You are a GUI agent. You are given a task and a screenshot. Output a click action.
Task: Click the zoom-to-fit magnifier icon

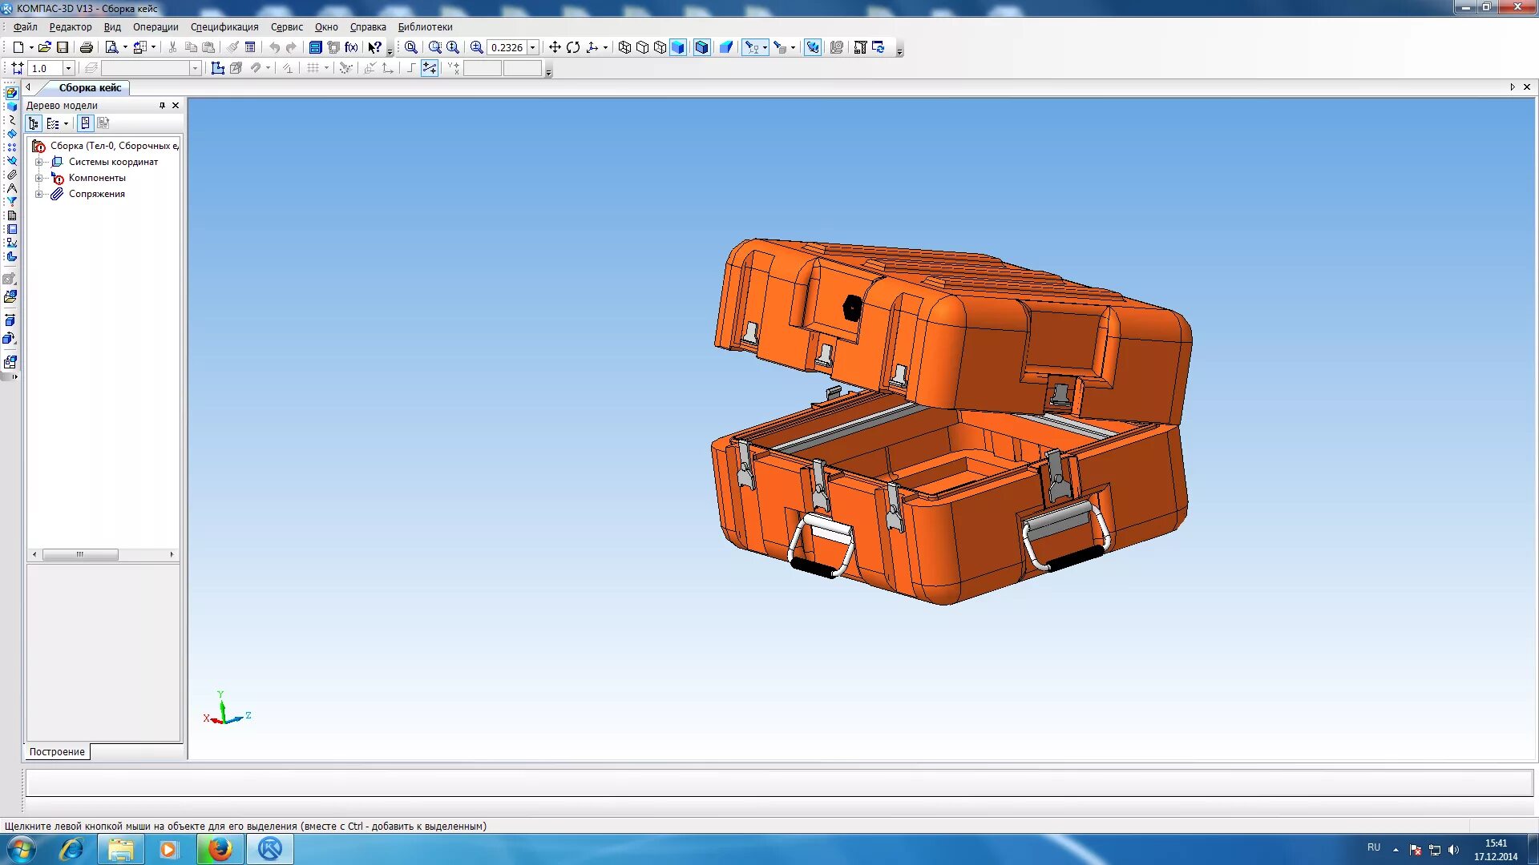click(411, 47)
